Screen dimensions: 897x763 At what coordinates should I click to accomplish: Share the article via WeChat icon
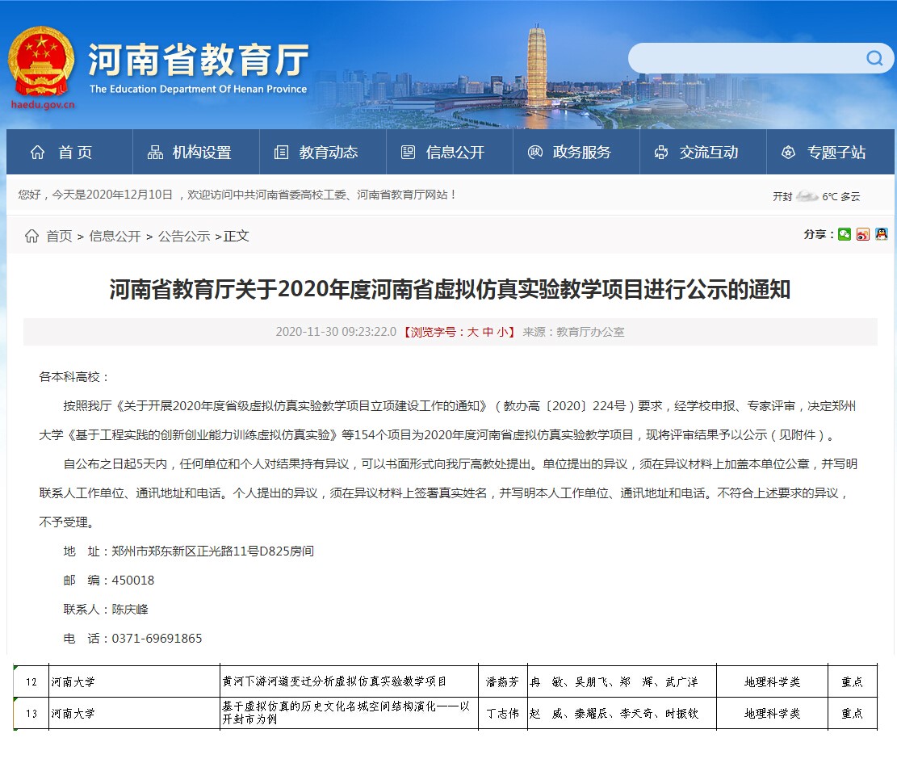(845, 234)
